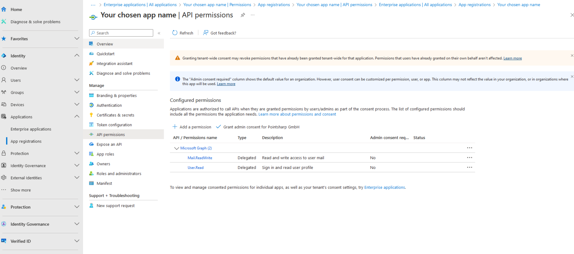The width and height of the screenshot is (574, 254).
Task: Click the Quickstart cloud icon
Action: click(92, 53)
